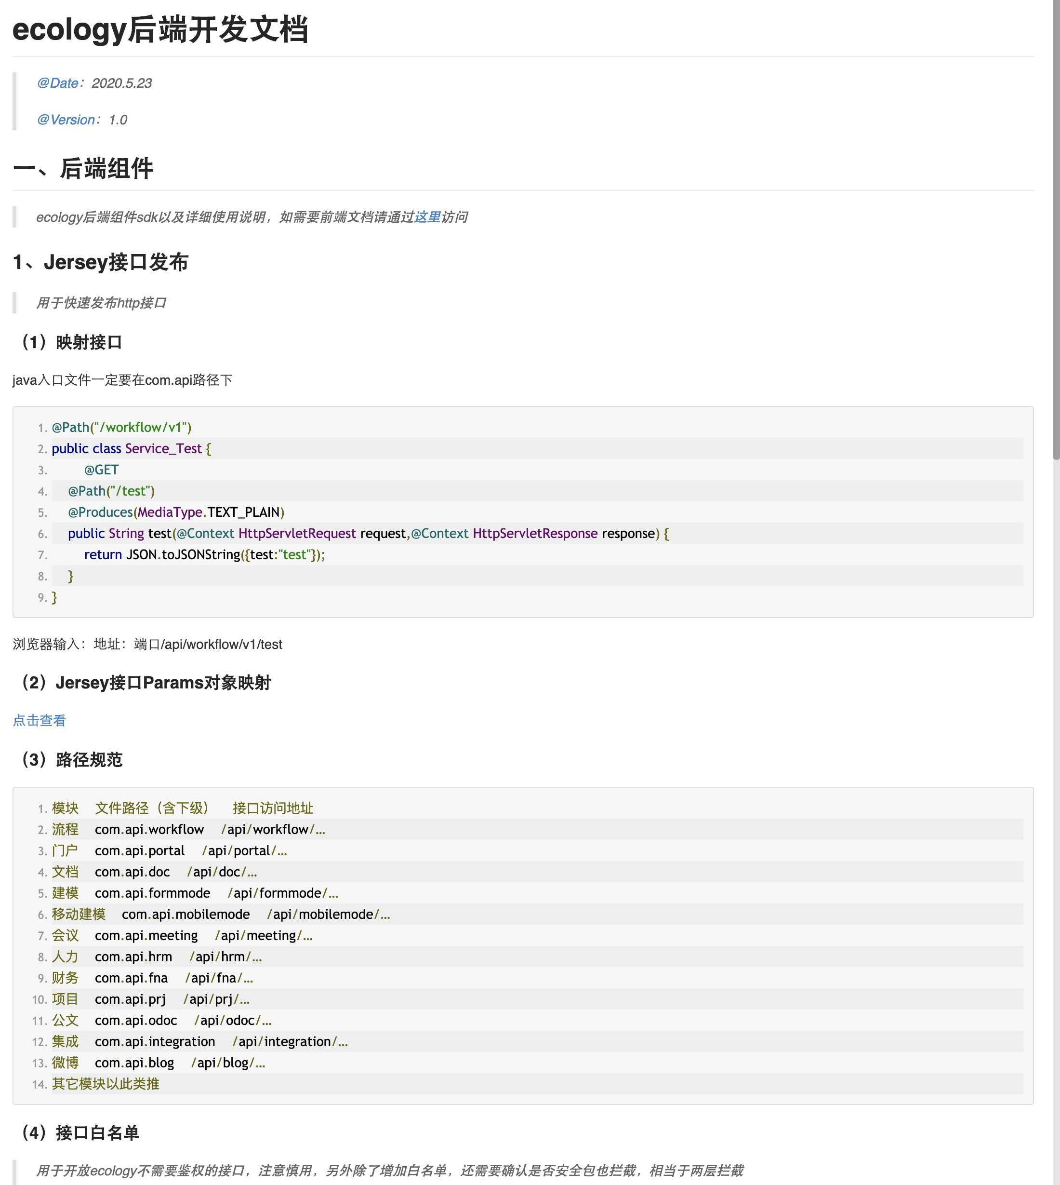
Task: Click the 1、Jersey接口发布 heading
Action: coord(101,262)
